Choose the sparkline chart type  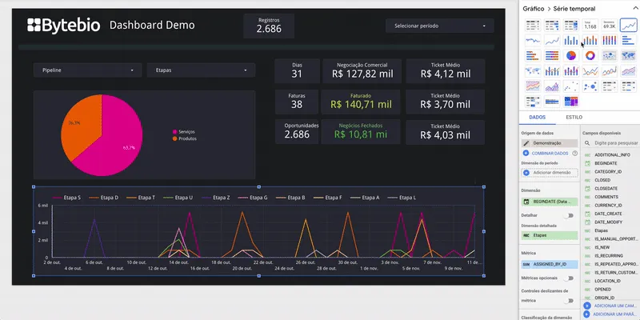tap(533, 41)
